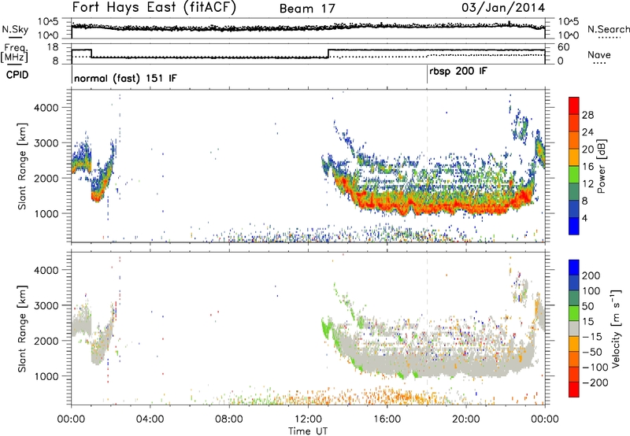This screenshot has height=436, width=630.
Task: Click the '04:00' time axis tick label
Action: click(x=150, y=419)
